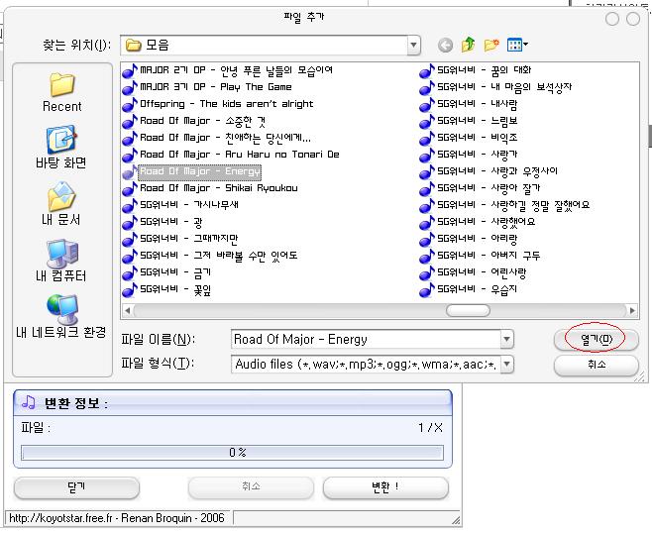Click music icon of SG워너비 - 금기
This screenshot has width=652, height=534.
click(130, 272)
